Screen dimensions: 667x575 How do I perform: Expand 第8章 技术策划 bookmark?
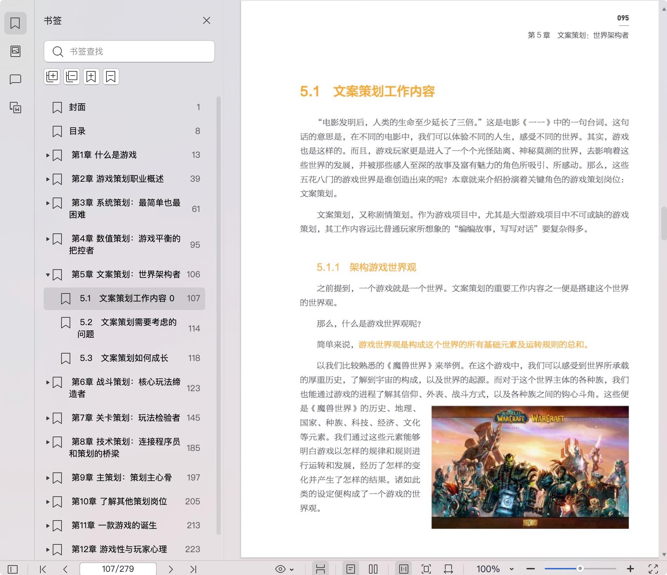pos(48,442)
